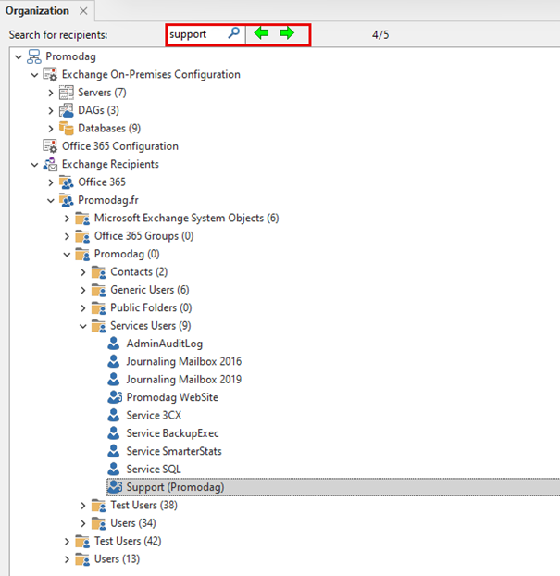Click the Promodag organization root icon
The width and height of the screenshot is (560, 576).
coord(34,56)
